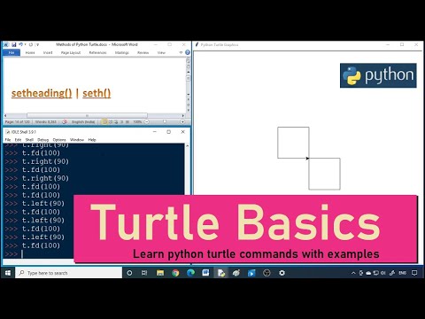Click Word's horizontal scrollbar thumb
This screenshot has height=319, width=425.
pos(87,115)
